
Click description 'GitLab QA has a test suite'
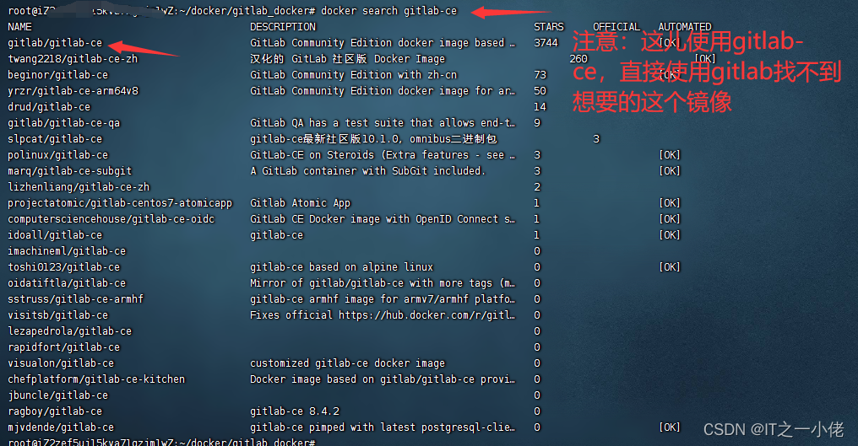pyautogui.click(x=383, y=122)
